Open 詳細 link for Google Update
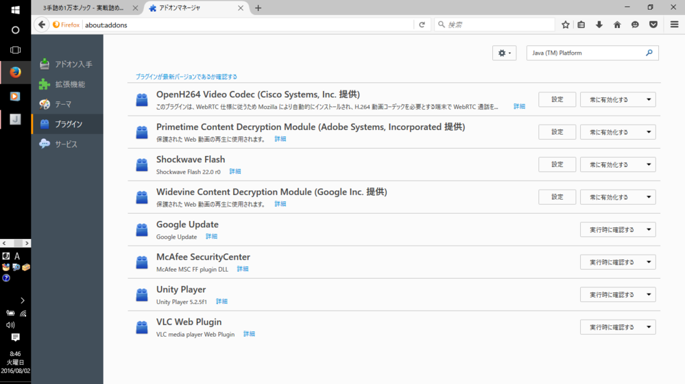The height and width of the screenshot is (384, 685). click(x=211, y=236)
